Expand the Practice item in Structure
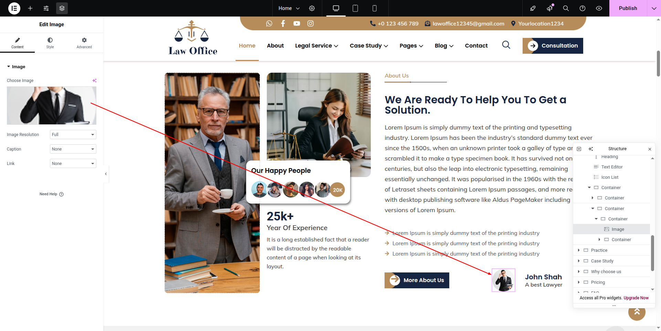 click(579, 250)
